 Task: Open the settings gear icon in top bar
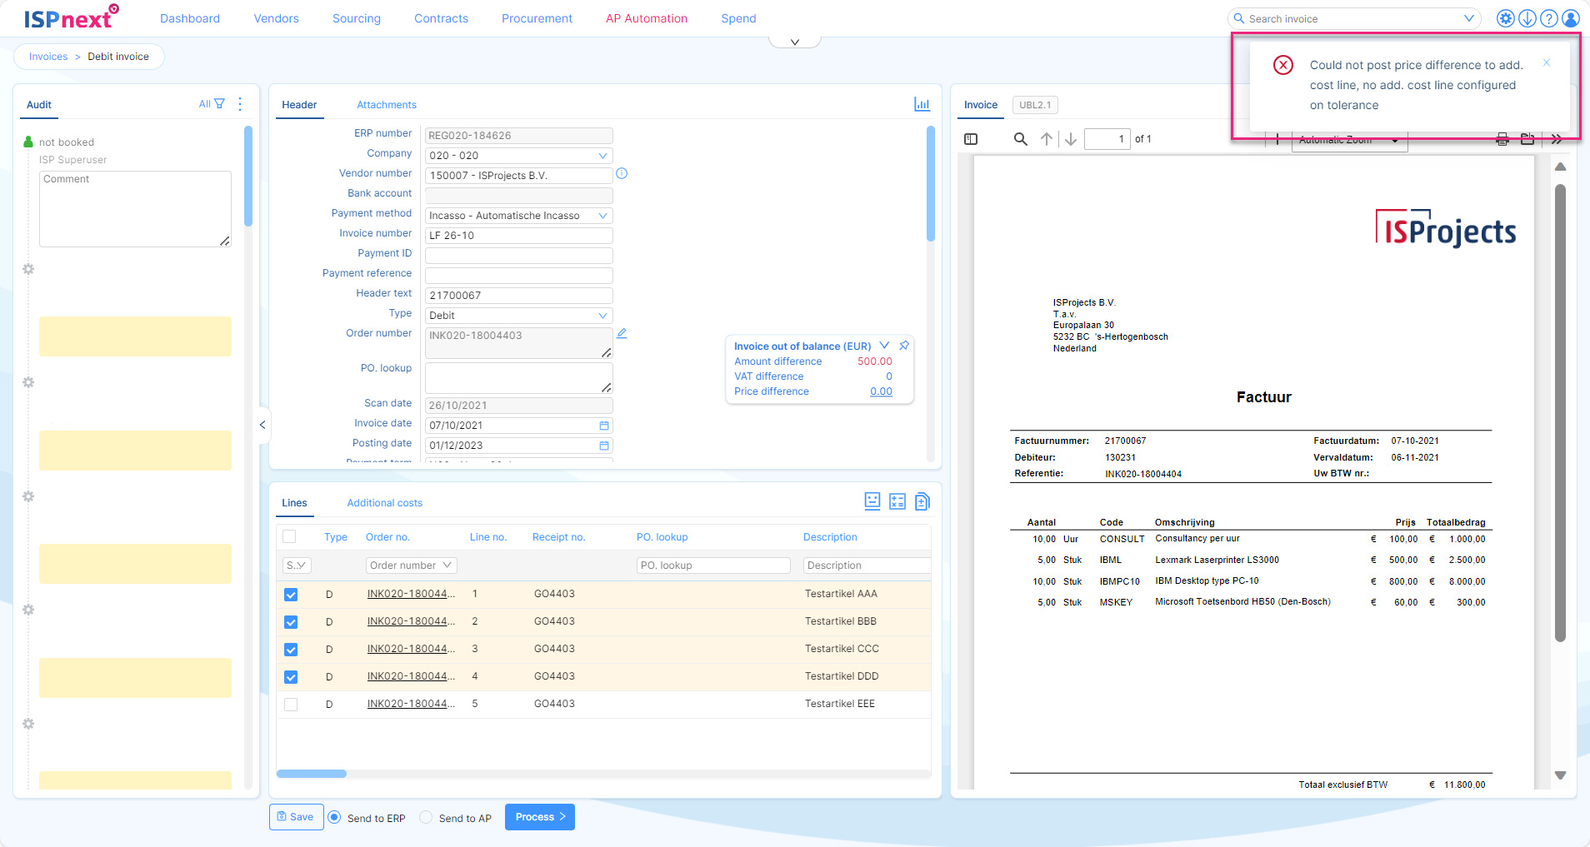point(1505,18)
